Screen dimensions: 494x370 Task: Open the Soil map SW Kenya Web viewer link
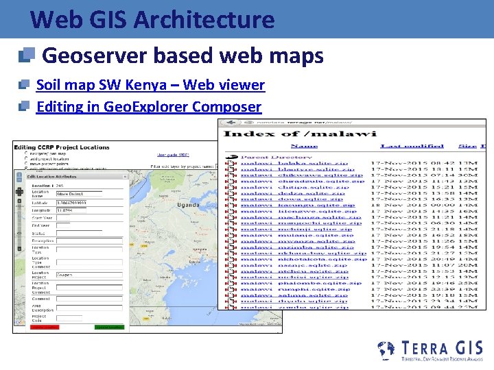point(150,85)
